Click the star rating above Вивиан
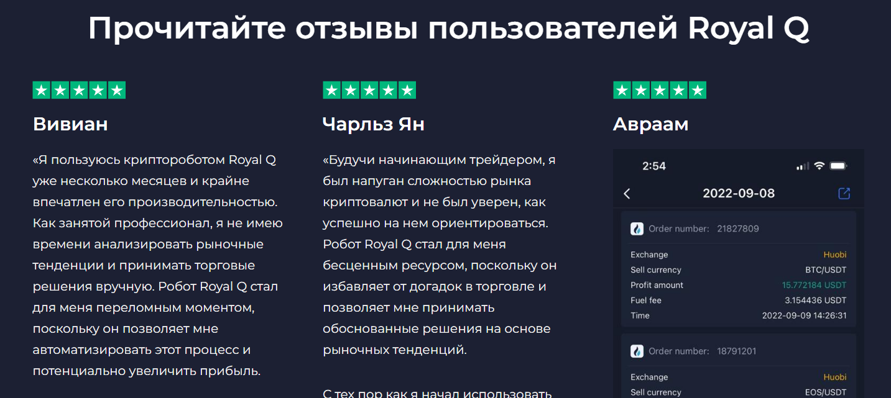The height and width of the screenshot is (398, 891). [x=79, y=91]
